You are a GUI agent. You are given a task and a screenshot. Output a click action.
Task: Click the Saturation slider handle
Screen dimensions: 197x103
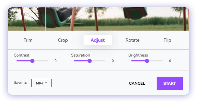(x=90, y=61)
